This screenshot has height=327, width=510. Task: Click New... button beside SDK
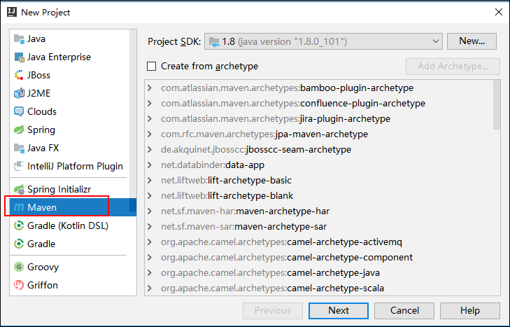(x=472, y=41)
